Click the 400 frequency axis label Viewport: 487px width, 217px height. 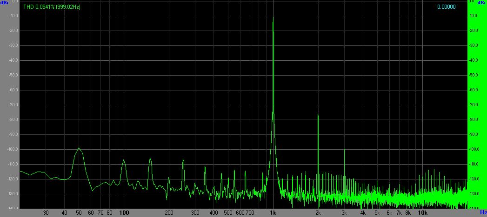click(213, 213)
